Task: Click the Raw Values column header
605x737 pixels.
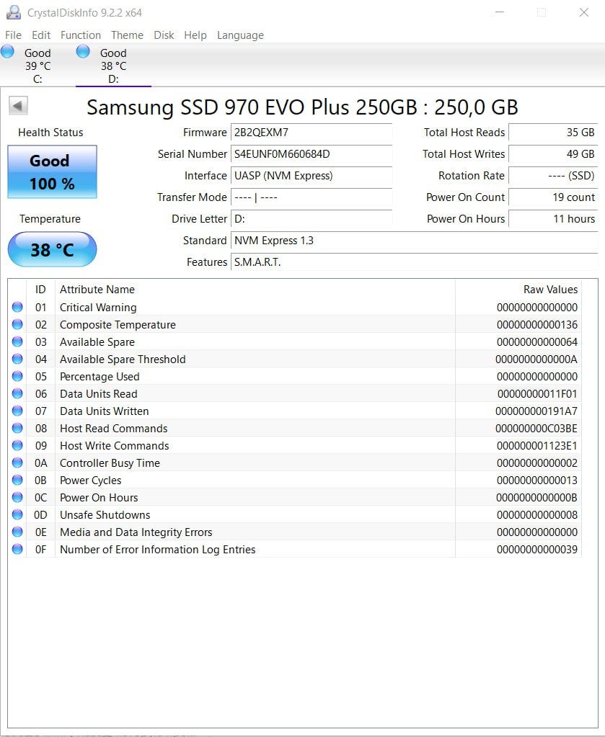Action: coord(518,290)
